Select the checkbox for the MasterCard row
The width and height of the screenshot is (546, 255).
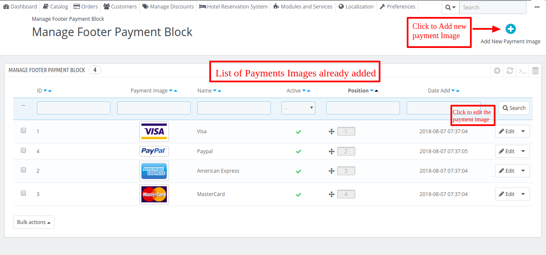click(x=23, y=193)
